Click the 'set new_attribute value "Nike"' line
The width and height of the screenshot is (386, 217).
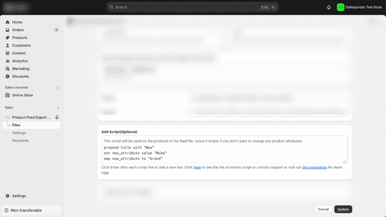[135, 153]
